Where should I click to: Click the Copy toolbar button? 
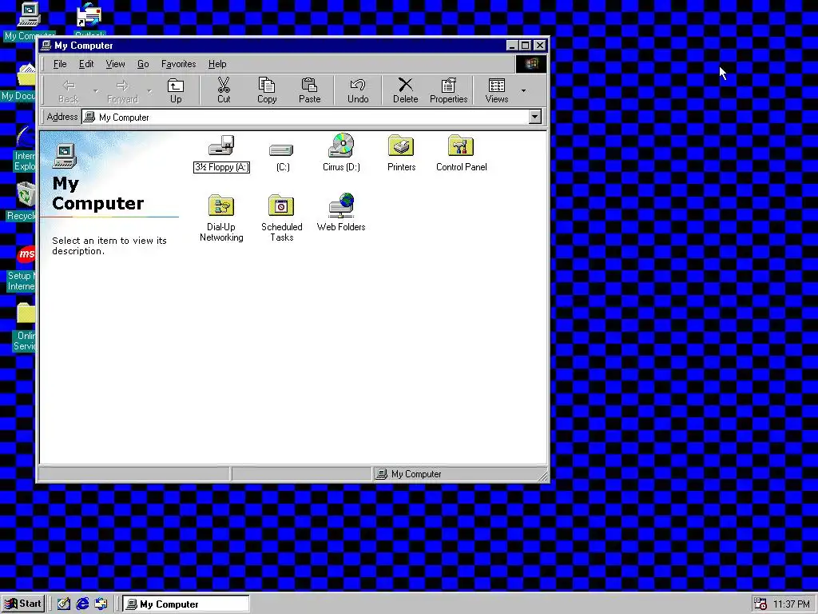click(267, 91)
